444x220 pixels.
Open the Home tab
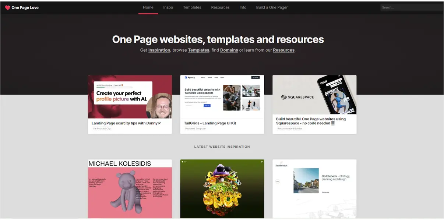point(148,7)
